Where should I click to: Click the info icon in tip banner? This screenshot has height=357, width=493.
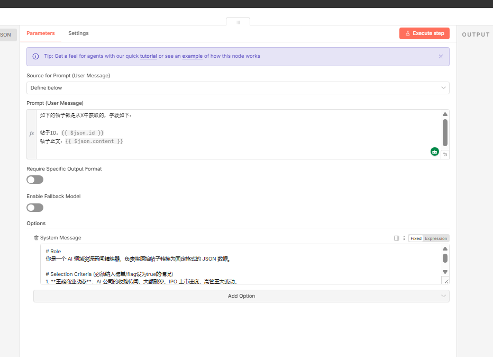click(35, 56)
